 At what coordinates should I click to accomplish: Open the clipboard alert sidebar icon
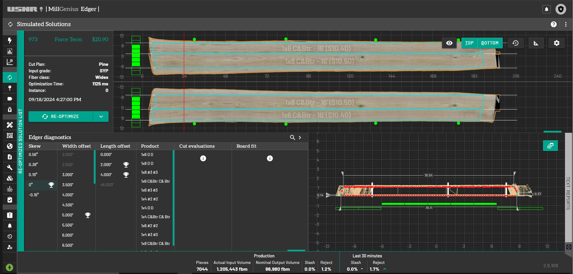(10, 215)
